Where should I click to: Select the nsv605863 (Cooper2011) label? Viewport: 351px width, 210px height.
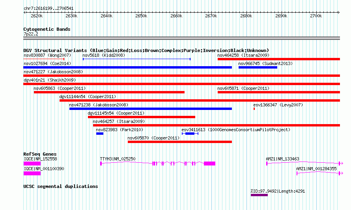click(60, 88)
